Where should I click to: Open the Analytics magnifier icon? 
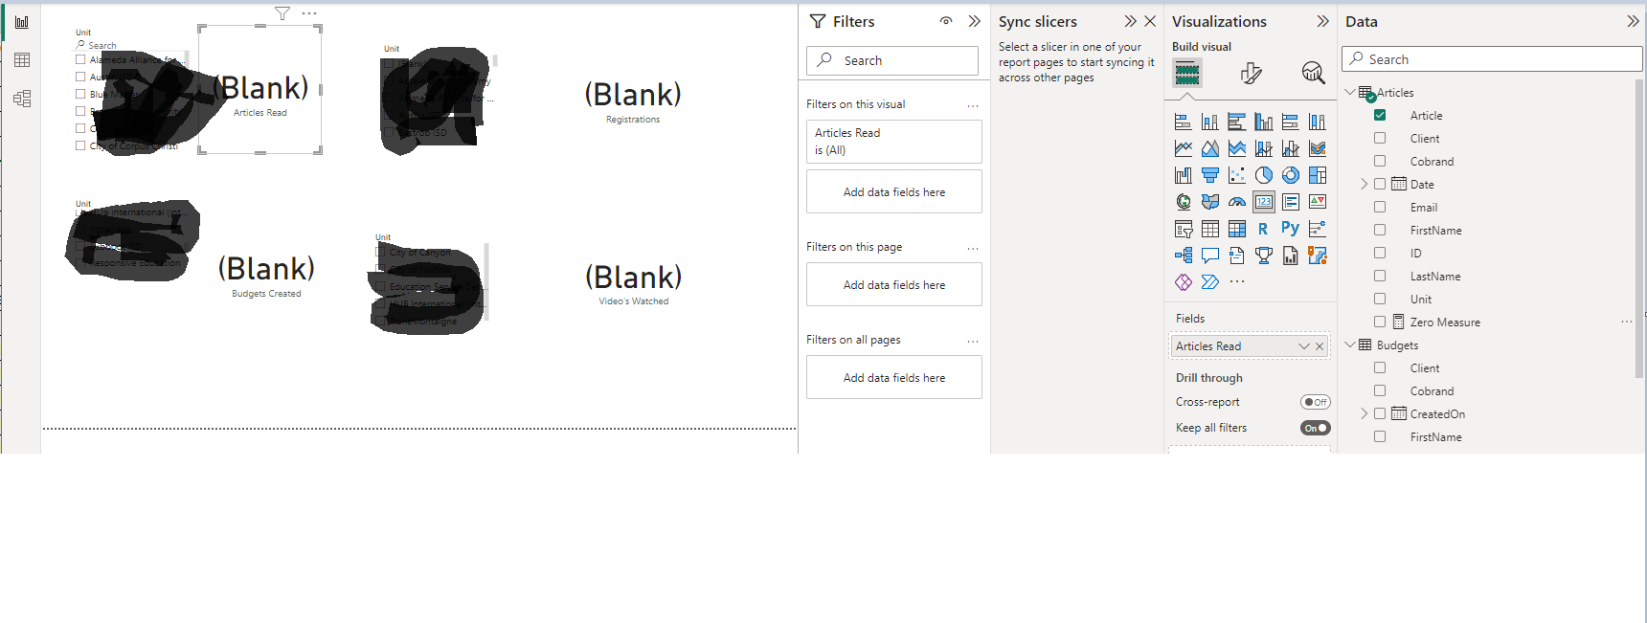click(1313, 73)
